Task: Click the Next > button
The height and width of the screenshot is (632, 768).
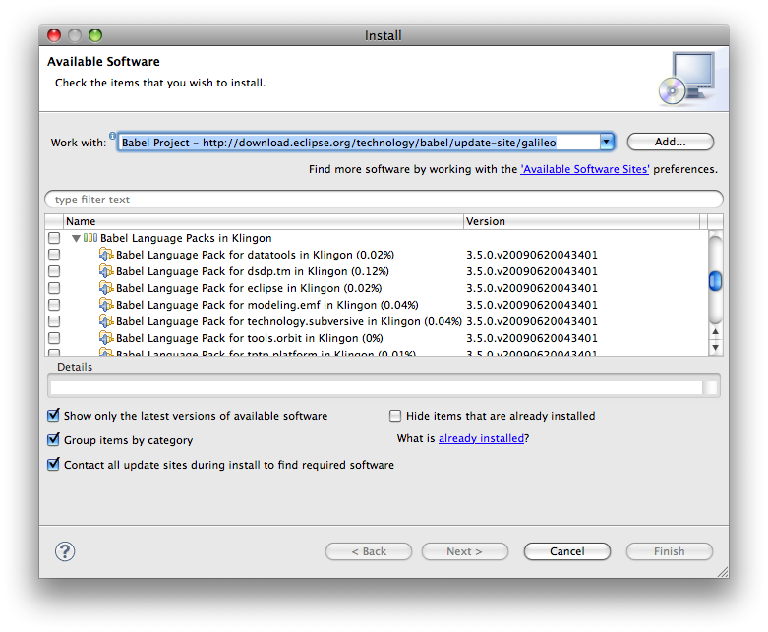Action: coord(465,551)
